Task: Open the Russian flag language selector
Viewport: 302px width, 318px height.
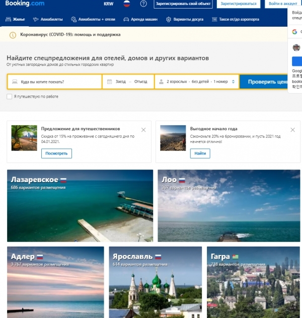Action: tap(127, 4)
